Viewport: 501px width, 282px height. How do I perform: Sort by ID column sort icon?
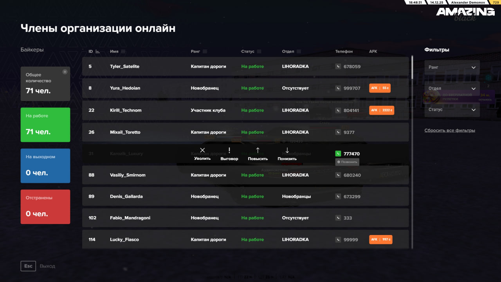coord(97,51)
